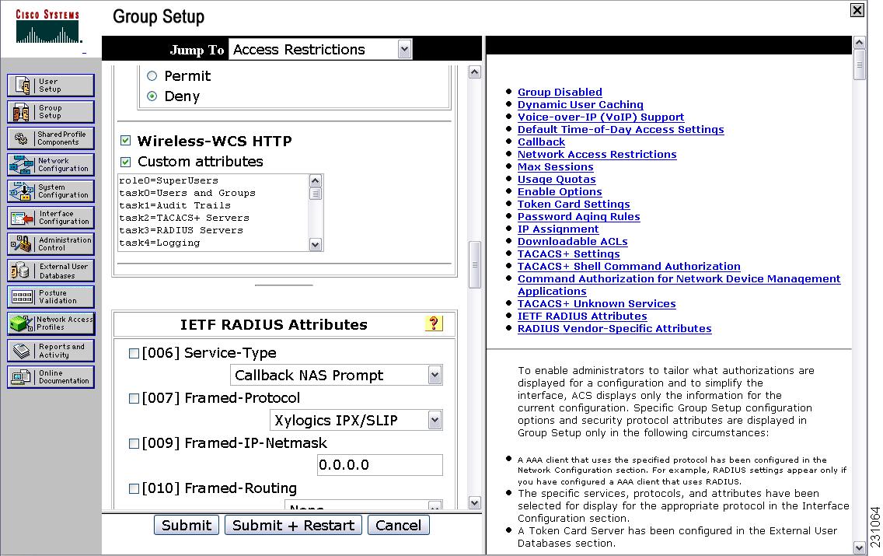The width and height of the screenshot is (883, 556).
Task: Click the help pane scroll down arrow
Action: click(x=860, y=547)
